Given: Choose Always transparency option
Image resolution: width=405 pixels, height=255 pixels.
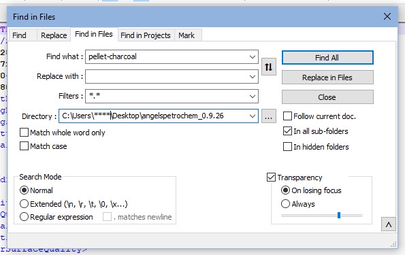Looking at the screenshot, I should pyautogui.click(x=285, y=204).
